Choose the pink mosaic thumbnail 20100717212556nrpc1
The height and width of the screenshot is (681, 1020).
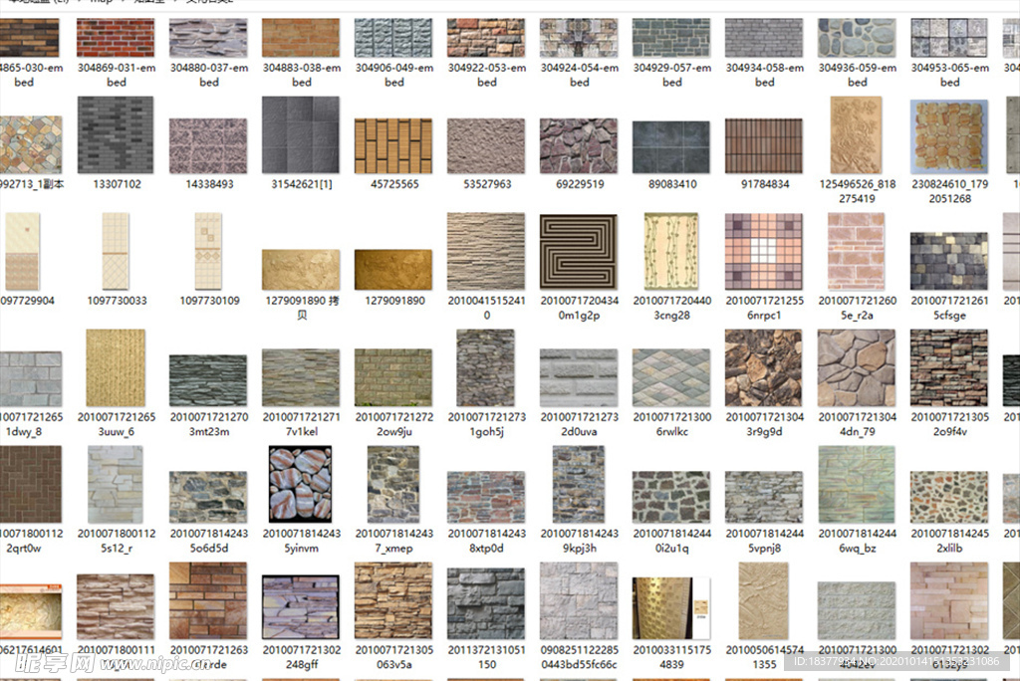tap(764, 251)
